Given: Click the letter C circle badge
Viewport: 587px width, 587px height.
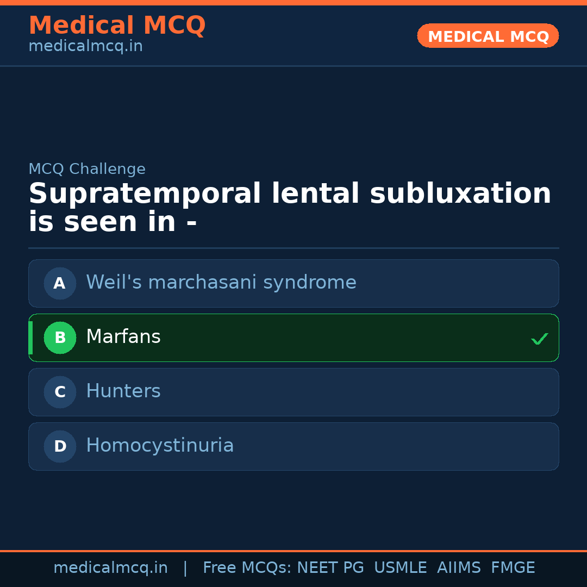Looking at the screenshot, I should pos(60,392).
